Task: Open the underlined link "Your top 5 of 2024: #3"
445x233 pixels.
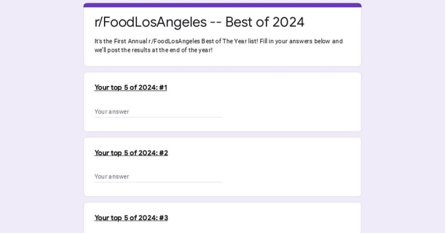Action: [x=131, y=217]
